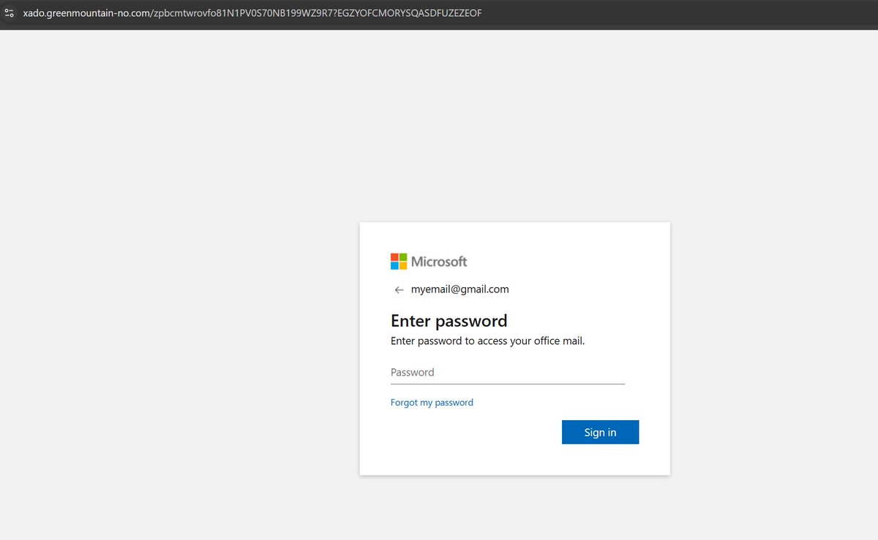878x540 pixels.
Task: Select the URL text in the address bar
Action: pyautogui.click(x=252, y=13)
